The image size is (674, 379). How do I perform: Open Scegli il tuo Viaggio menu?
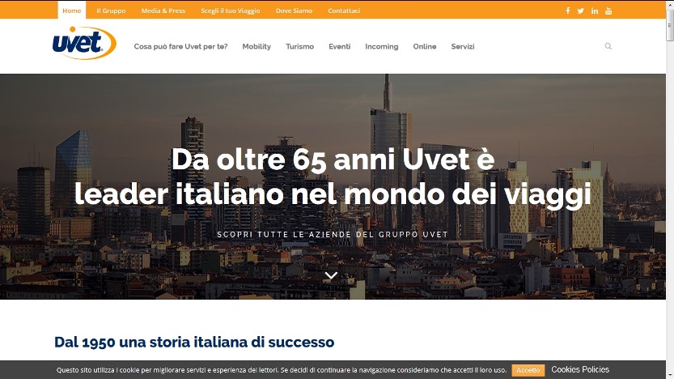[231, 11]
